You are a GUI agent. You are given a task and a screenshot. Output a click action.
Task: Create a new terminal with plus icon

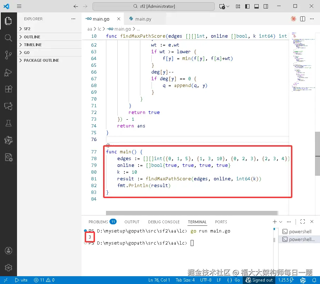[x=275, y=222]
